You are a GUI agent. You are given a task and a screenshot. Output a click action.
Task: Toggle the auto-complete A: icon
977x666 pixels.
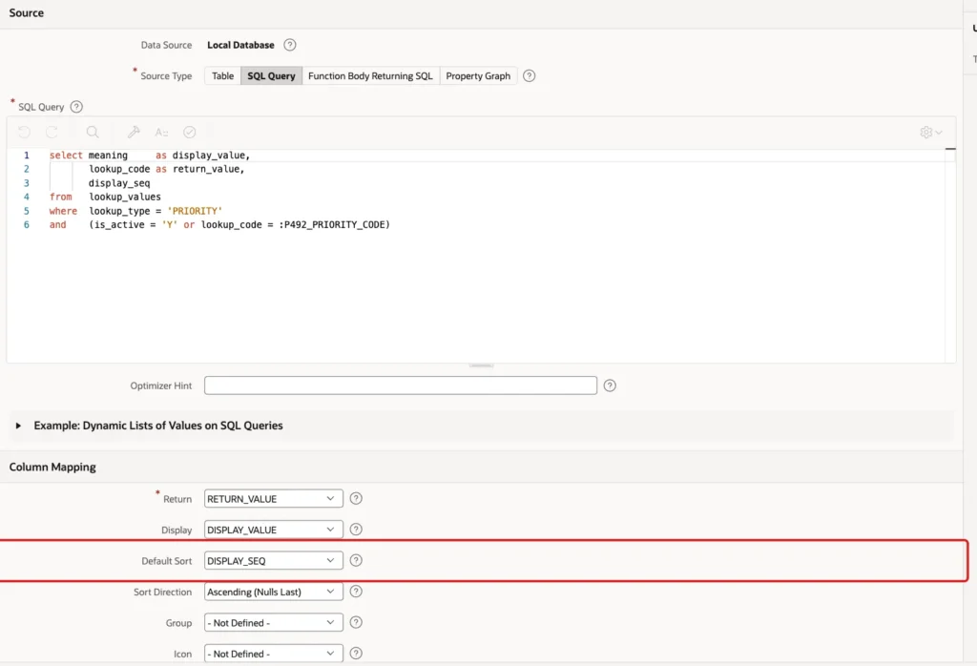(x=161, y=132)
